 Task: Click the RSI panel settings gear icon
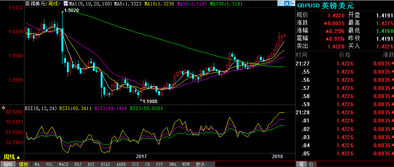click(x=3, y=108)
